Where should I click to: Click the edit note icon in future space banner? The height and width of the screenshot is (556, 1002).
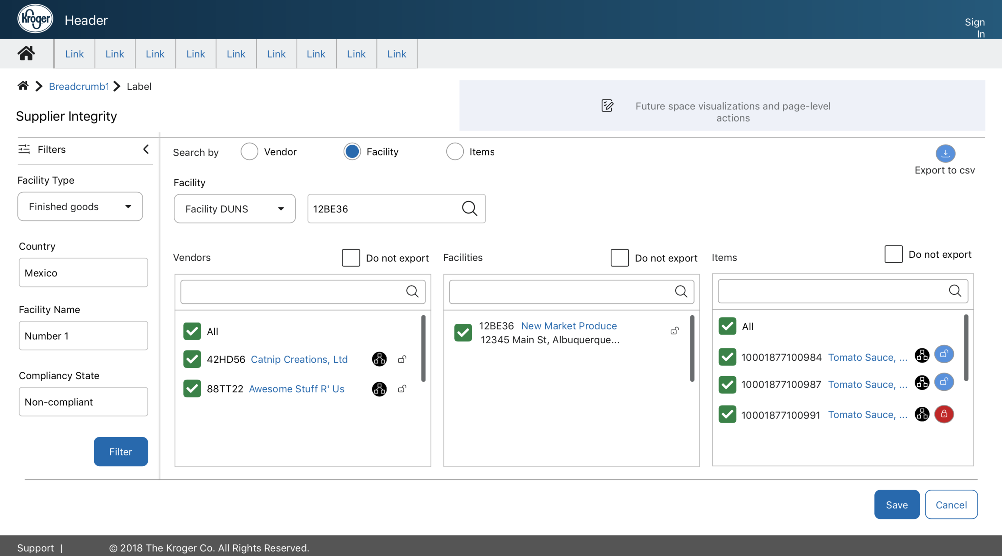click(x=607, y=106)
